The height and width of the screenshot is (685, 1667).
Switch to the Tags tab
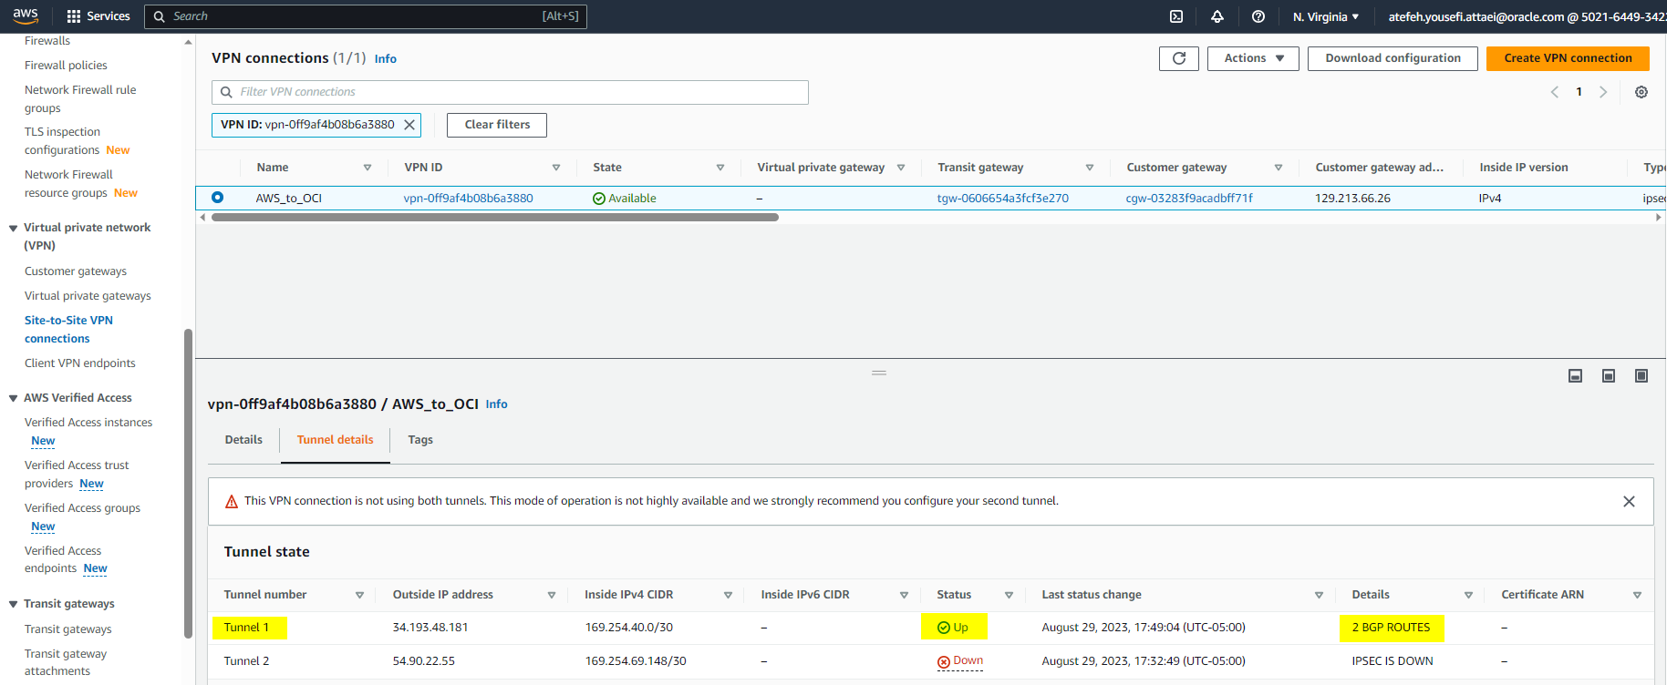tap(420, 440)
